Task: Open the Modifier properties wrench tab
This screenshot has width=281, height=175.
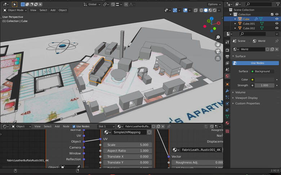Action: click(227, 91)
